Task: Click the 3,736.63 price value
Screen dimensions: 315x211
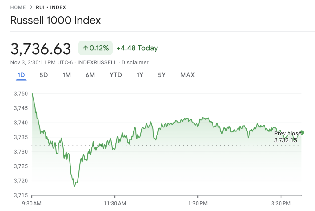Action: (x=41, y=48)
